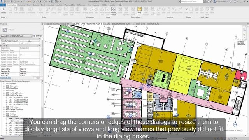Activate the Area tool

(x=139, y=10)
